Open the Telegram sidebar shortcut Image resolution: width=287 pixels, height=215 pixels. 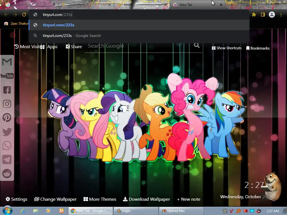tap(7, 160)
